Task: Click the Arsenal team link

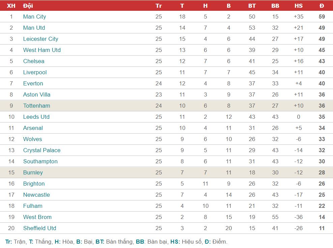Action: click(x=33, y=128)
